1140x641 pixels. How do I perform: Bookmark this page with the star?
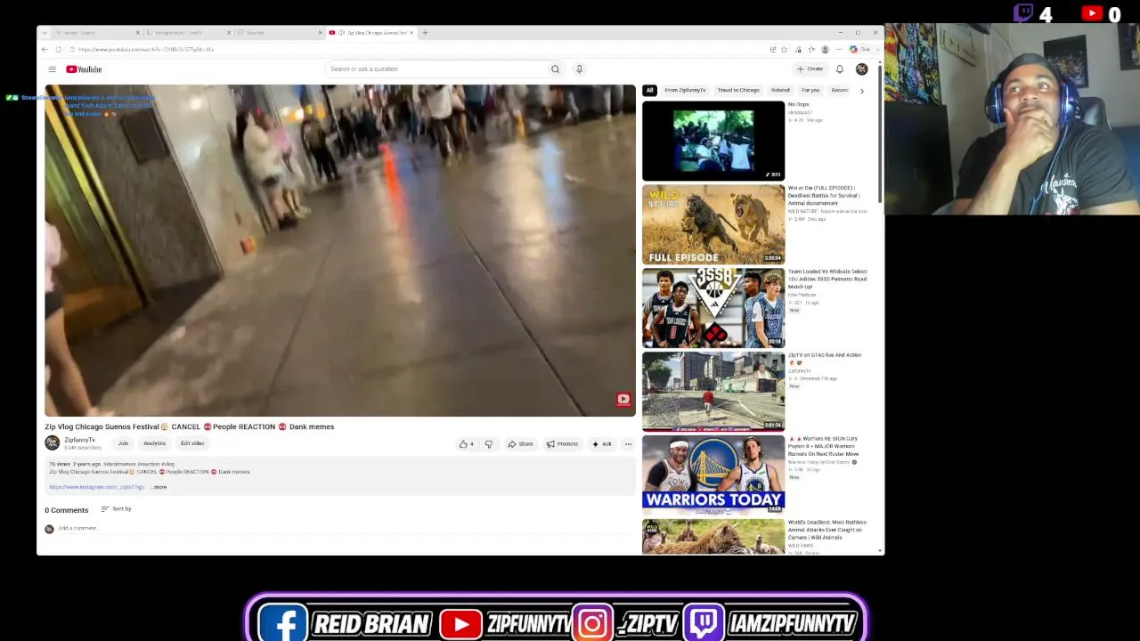pyautogui.click(x=785, y=50)
